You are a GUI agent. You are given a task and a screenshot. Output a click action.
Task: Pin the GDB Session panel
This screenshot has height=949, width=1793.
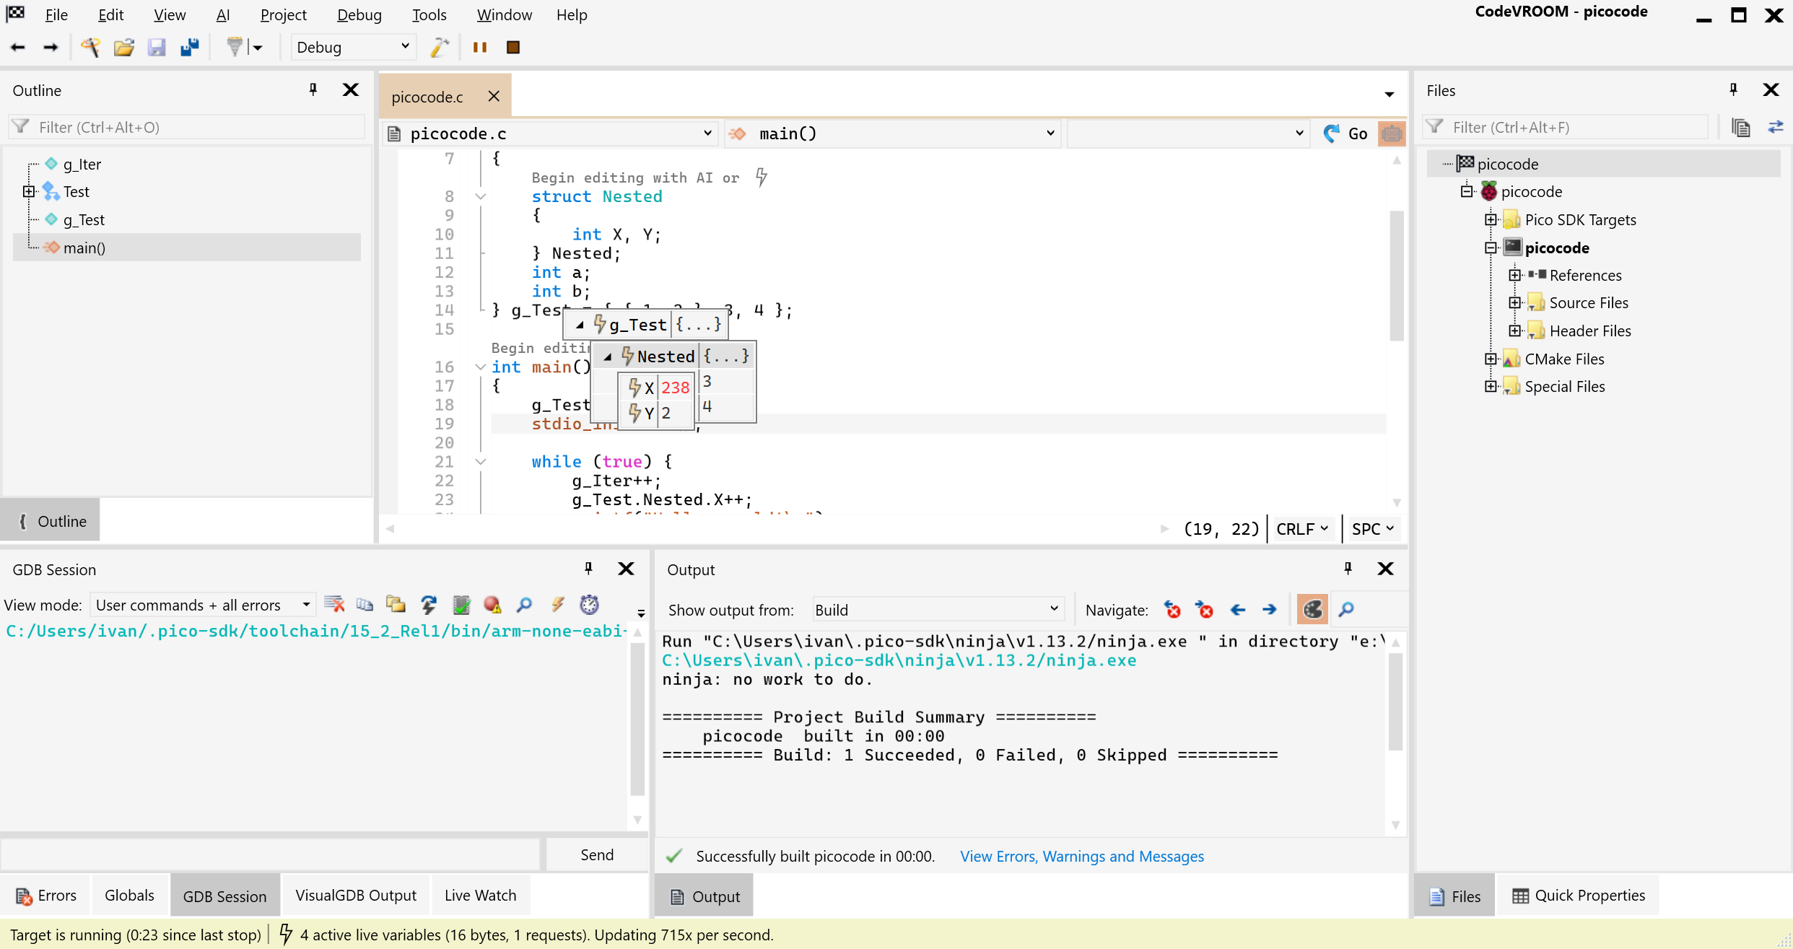point(589,569)
